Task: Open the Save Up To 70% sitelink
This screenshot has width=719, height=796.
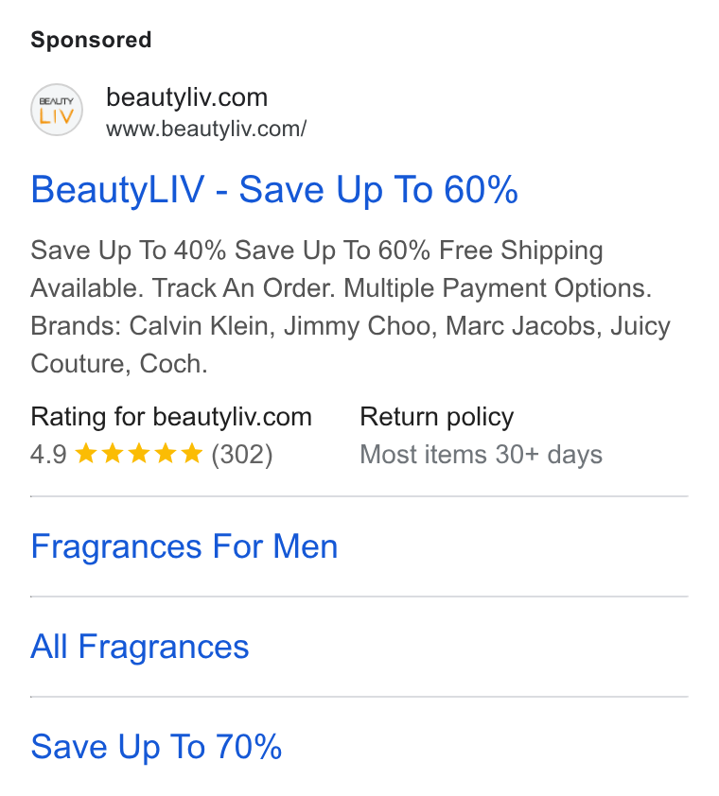Action: 156,747
